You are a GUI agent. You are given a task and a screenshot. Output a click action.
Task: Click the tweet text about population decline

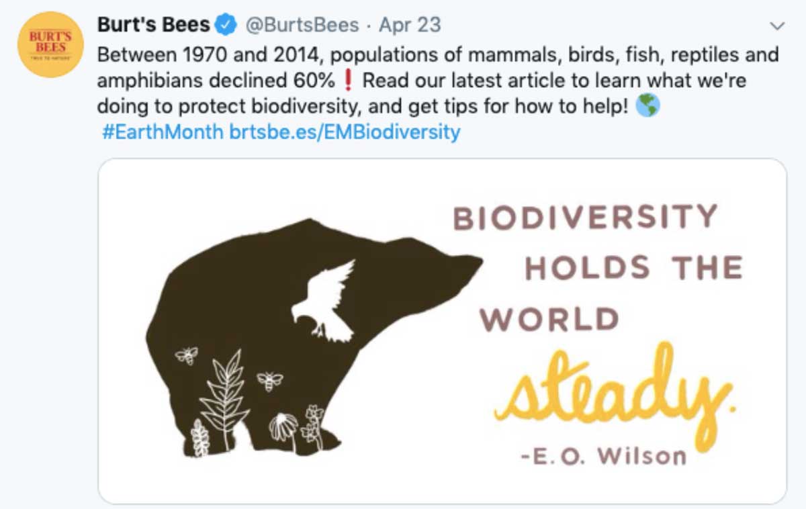pyautogui.click(x=438, y=81)
